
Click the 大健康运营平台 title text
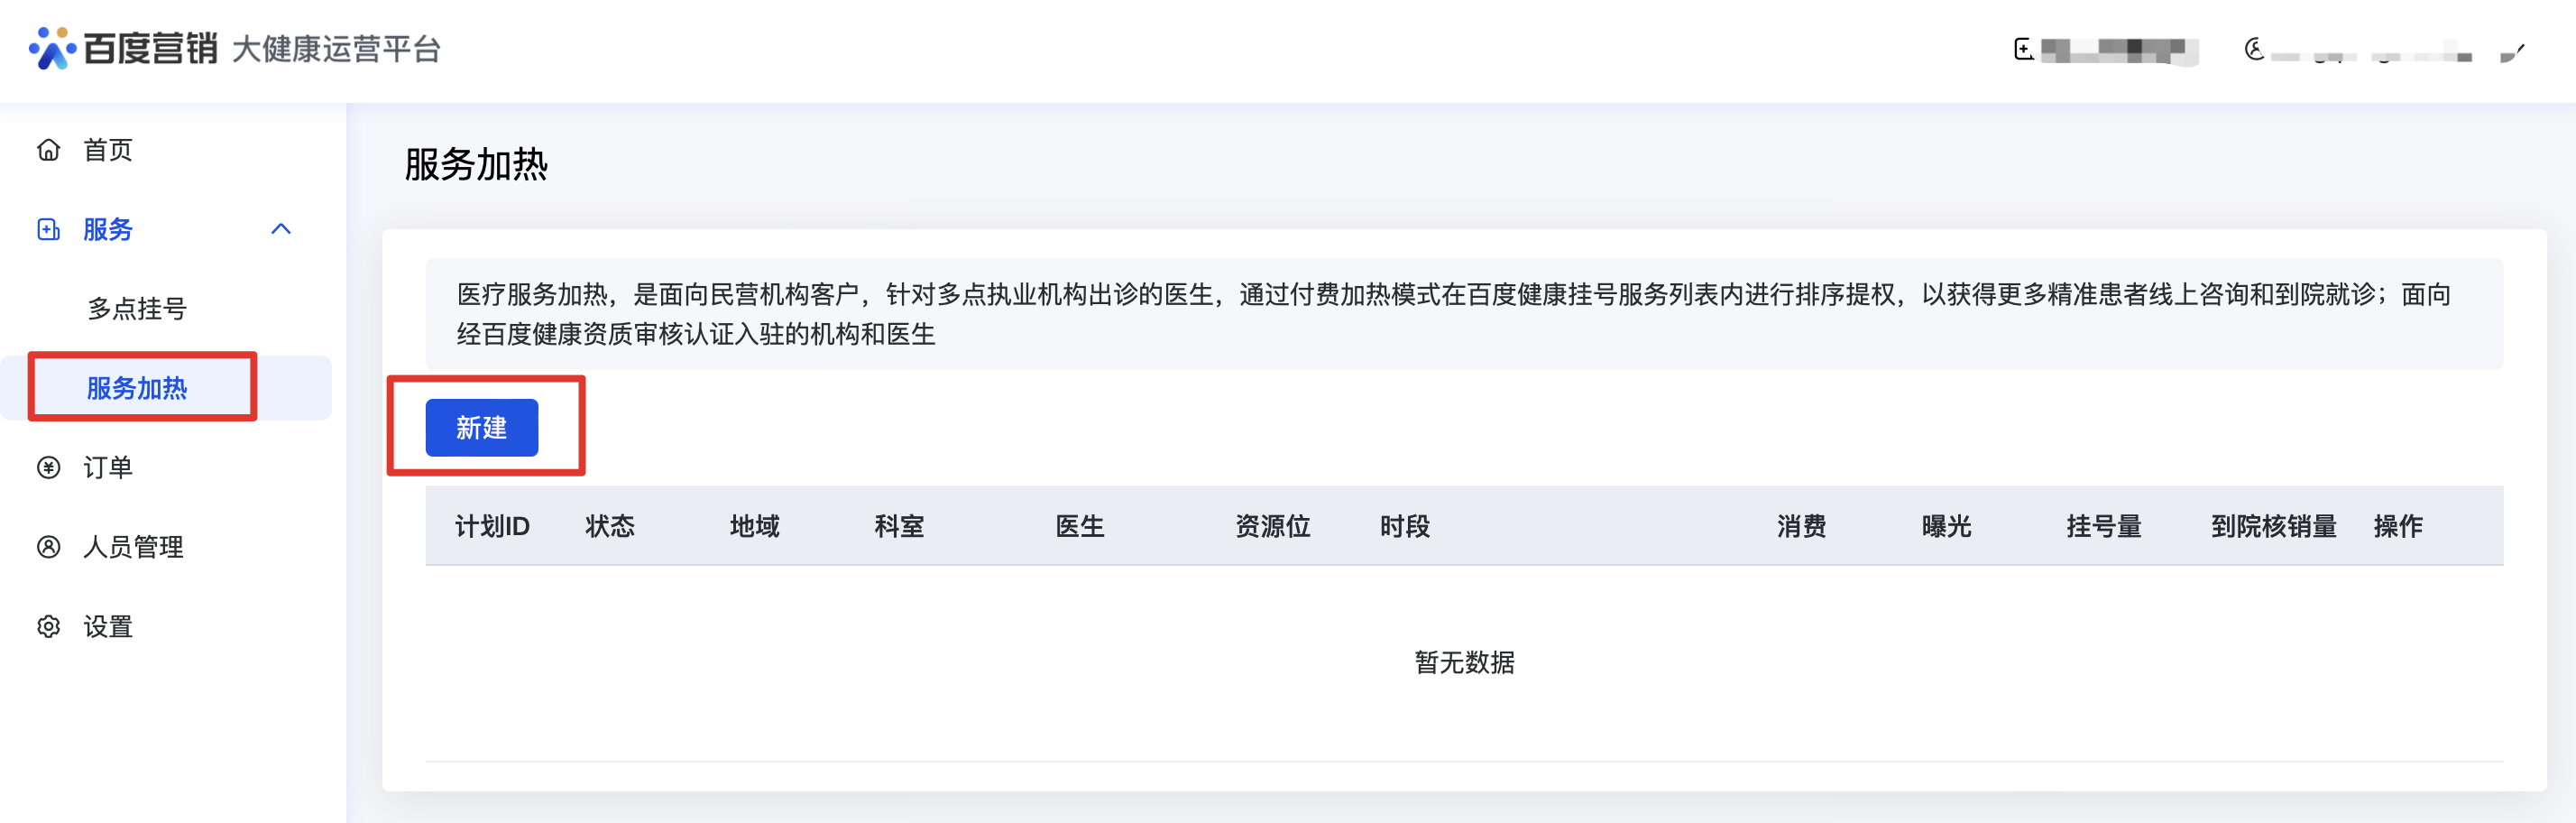tap(336, 49)
